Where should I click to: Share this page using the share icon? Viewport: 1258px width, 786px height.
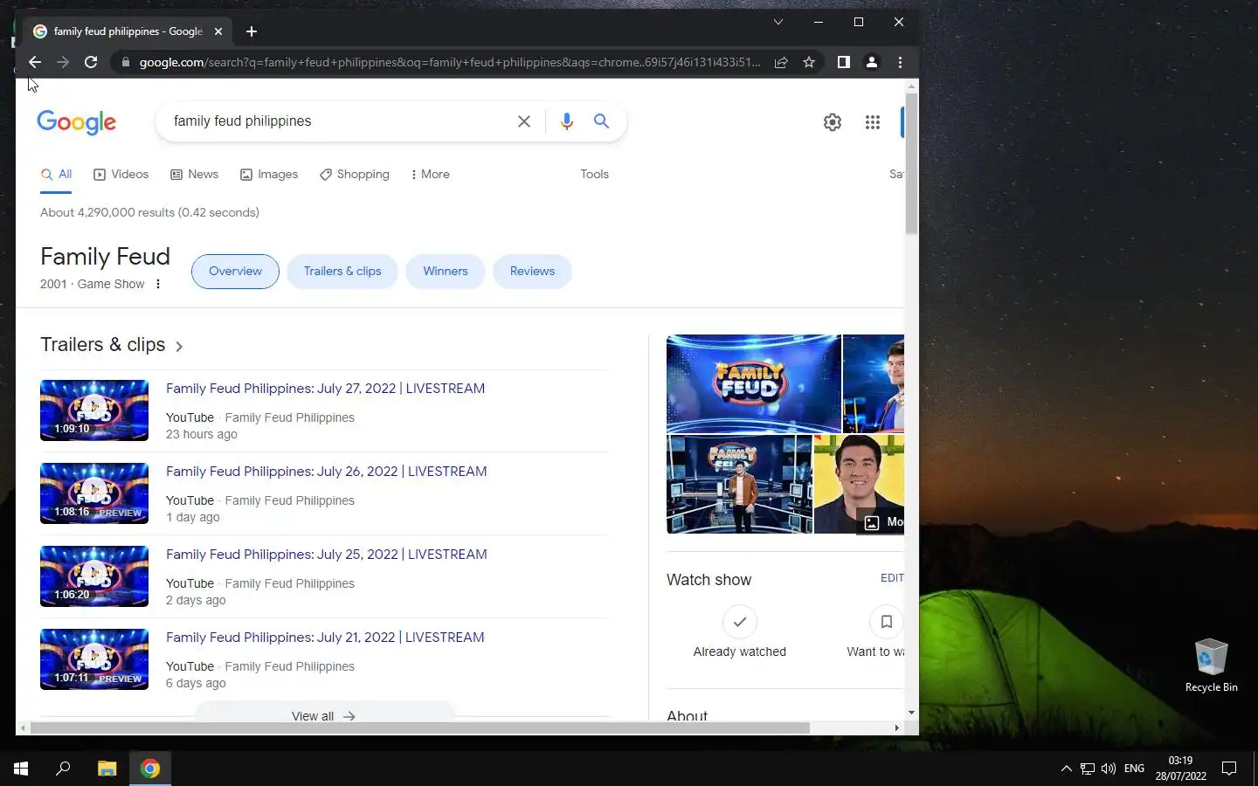(781, 62)
